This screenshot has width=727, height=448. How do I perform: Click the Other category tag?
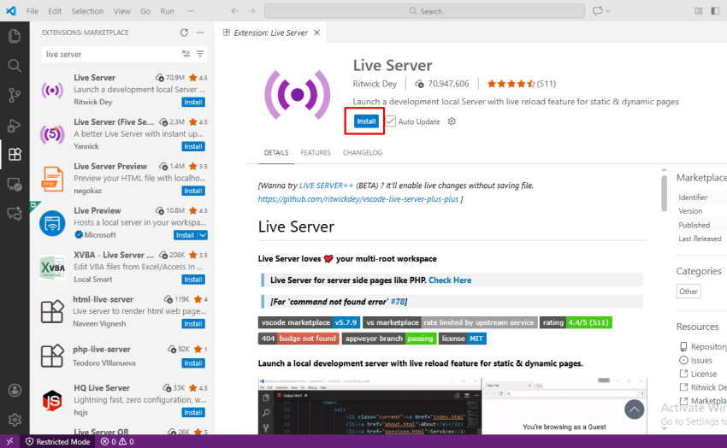coord(688,292)
